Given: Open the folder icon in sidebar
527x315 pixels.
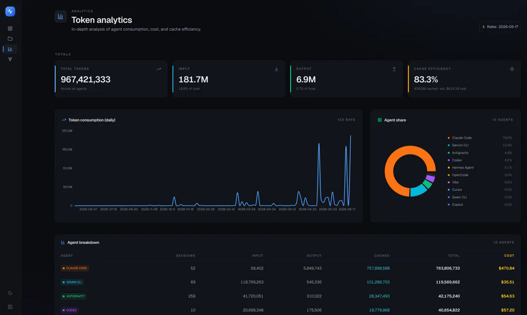Looking at the screenshot, I should point(10,39).
